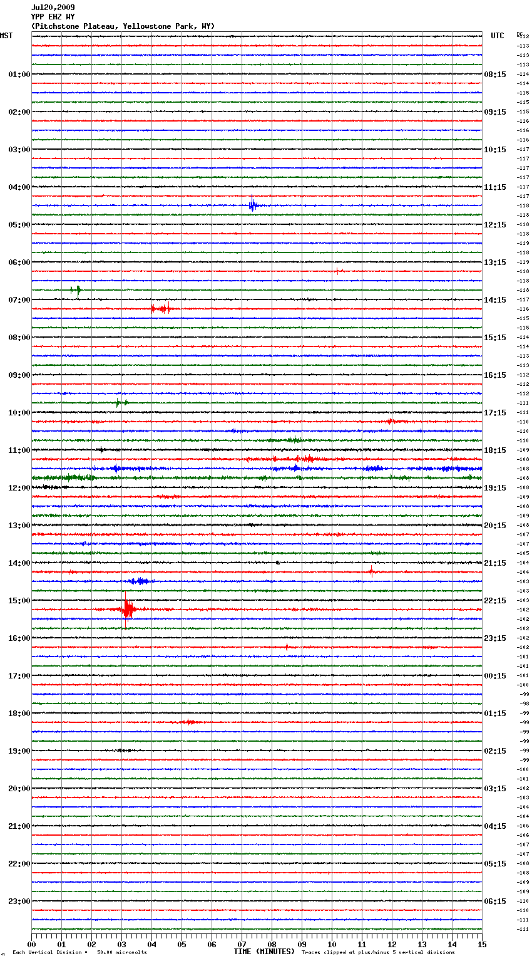Image resolution: width=532 pixels, height=961 pixels.
Task: Click the DC column header at top right
Action: pyautogui.click(x=519, y=33)
